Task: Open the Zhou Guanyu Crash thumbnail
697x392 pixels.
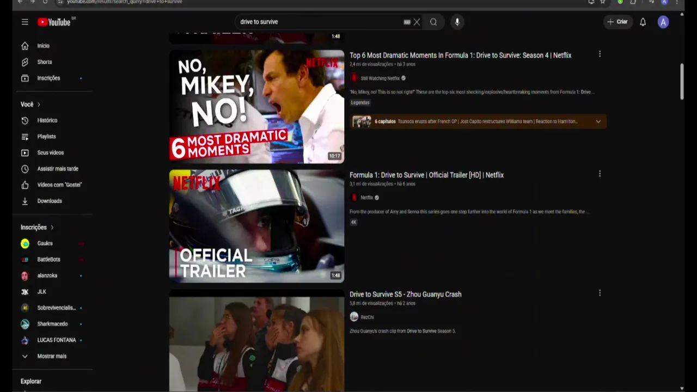Action: (x=256, y=340)
